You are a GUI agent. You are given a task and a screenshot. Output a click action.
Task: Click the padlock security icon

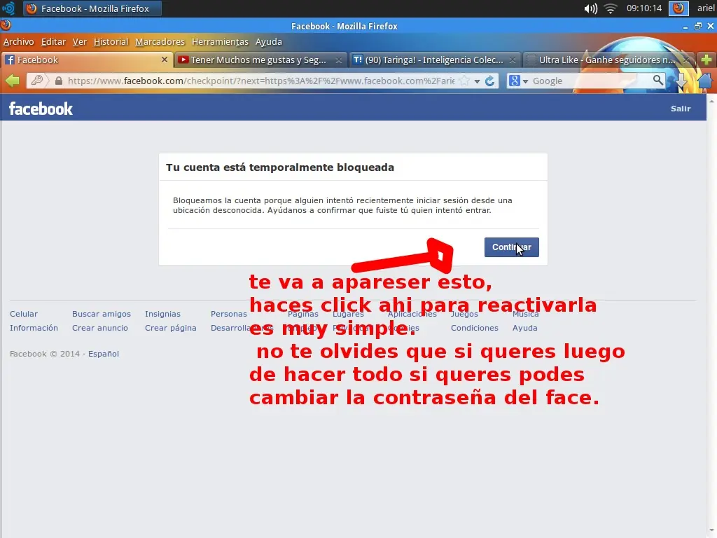[59, 81]
